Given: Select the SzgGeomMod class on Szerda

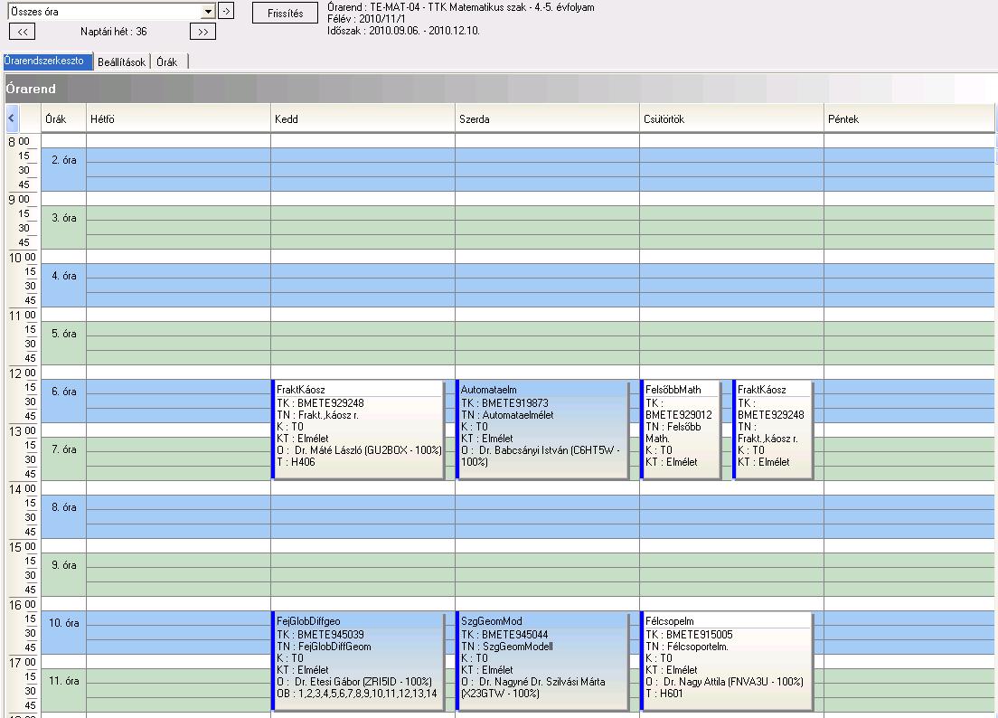Looking at the screenshot, I should point(543,661).
